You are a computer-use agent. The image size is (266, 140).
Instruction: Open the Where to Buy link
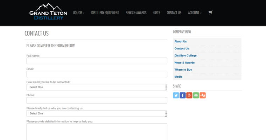click(183, 70)
